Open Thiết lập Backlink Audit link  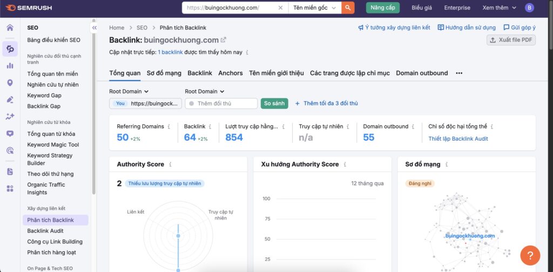[458, 139]
